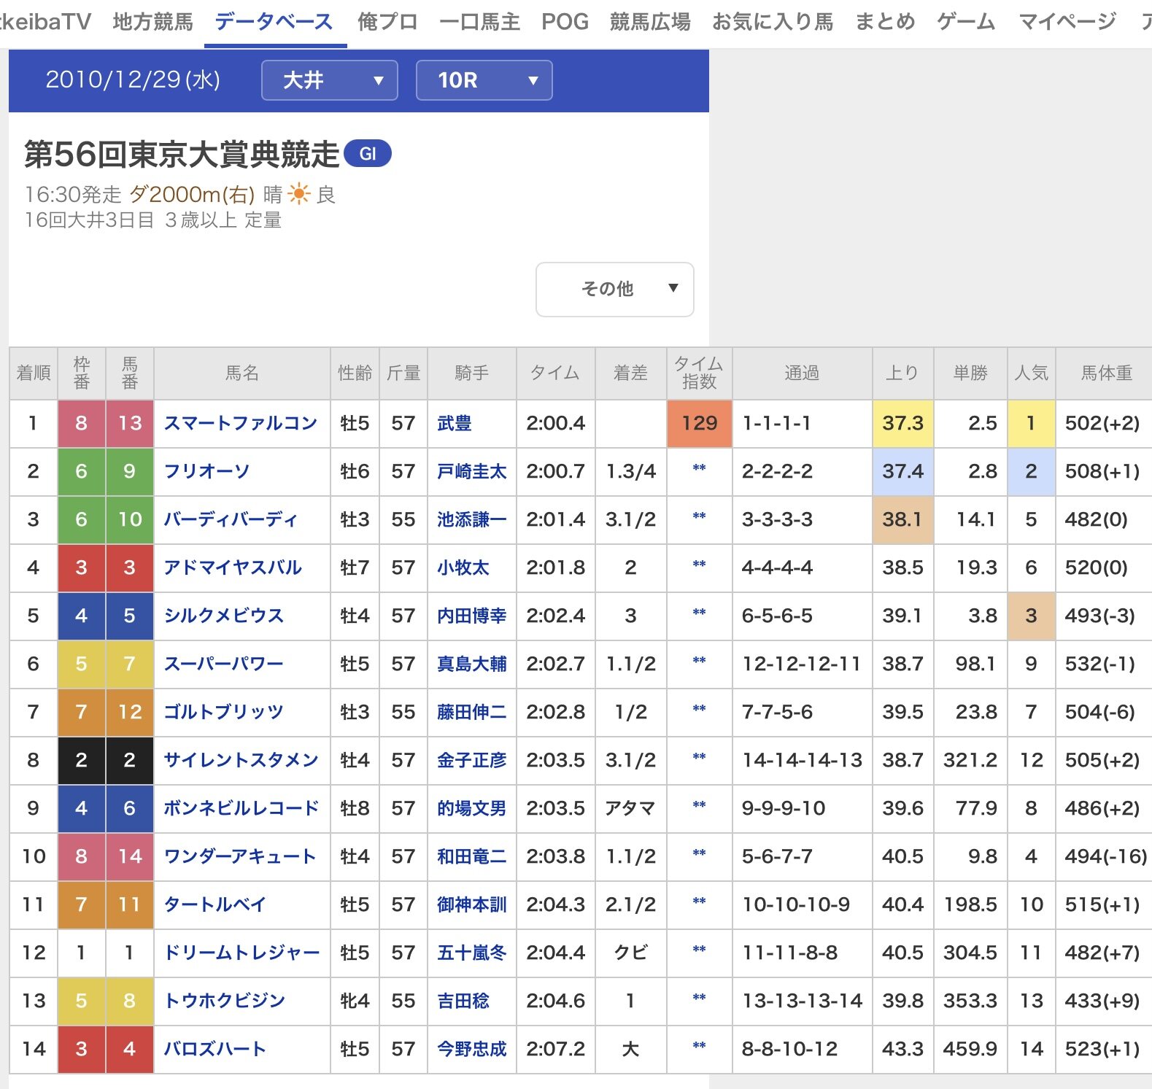This screenshot has width=1152, height=1089.
Task: Open horse ワンダーアキュート's page
Action: tap(239, 856)
